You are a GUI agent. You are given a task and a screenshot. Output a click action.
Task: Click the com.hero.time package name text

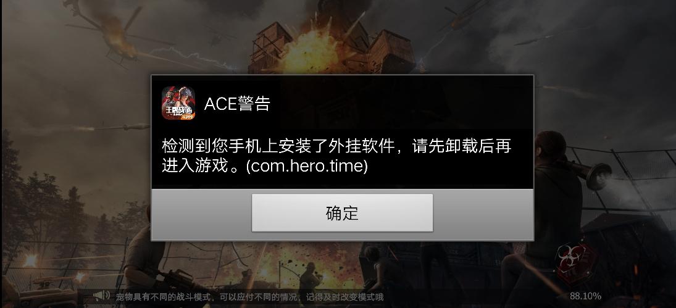pos(307,166)
